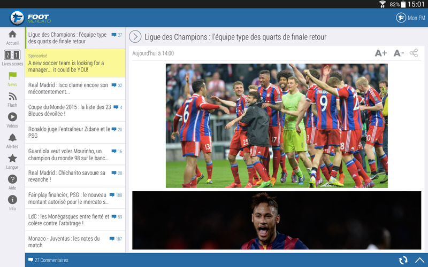The image size is (428, 267).
Task: Tap the battery 82% indicator
Action: (398, 4)
